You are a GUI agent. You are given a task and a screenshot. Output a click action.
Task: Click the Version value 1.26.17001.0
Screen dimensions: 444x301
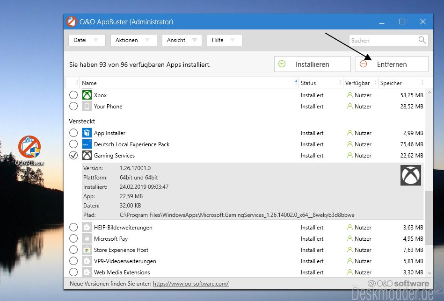(135, 168)
